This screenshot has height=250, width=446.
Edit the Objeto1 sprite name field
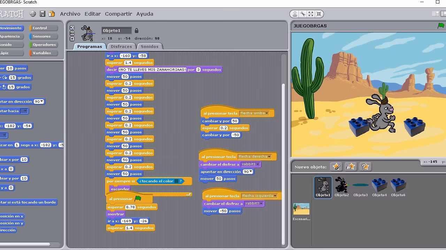[116, 31]
